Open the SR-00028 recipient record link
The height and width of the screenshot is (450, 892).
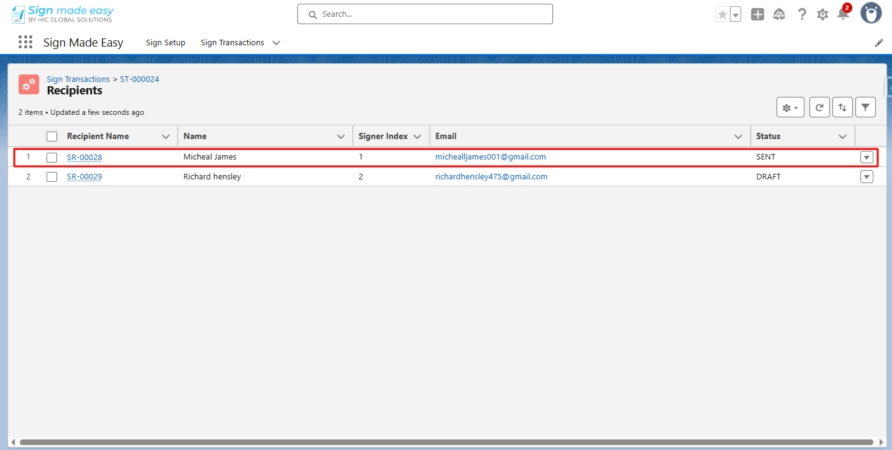click(84, 157)
